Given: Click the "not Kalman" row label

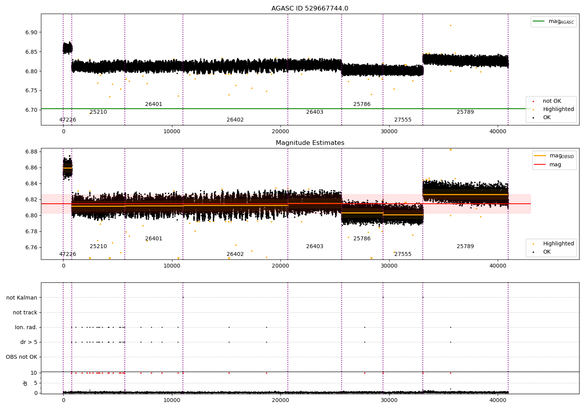Looking at the screenshot, I should 22,298.
